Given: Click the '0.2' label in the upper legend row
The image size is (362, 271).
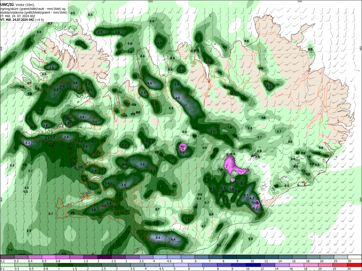Looking at the screenshot, I should tap(2, 261).
